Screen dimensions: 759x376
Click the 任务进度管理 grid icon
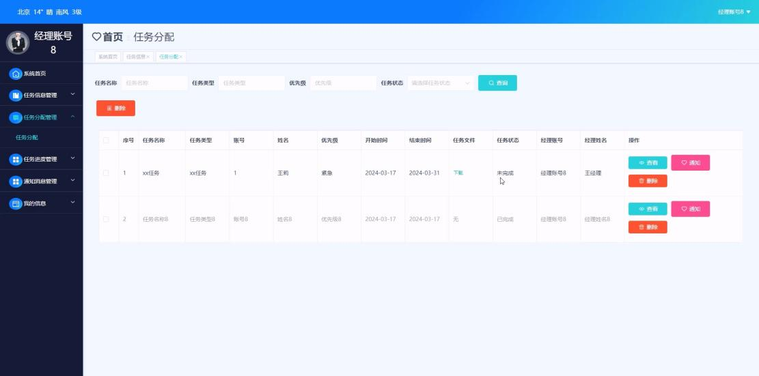tap(16, 159)
